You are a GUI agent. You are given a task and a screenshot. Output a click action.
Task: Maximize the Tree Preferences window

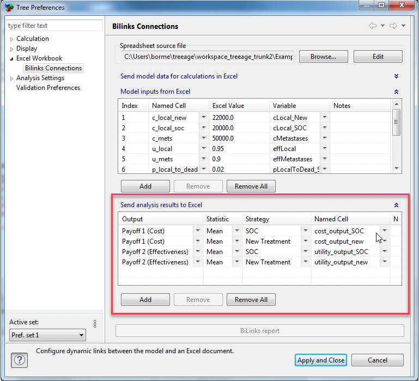[381, 5]
